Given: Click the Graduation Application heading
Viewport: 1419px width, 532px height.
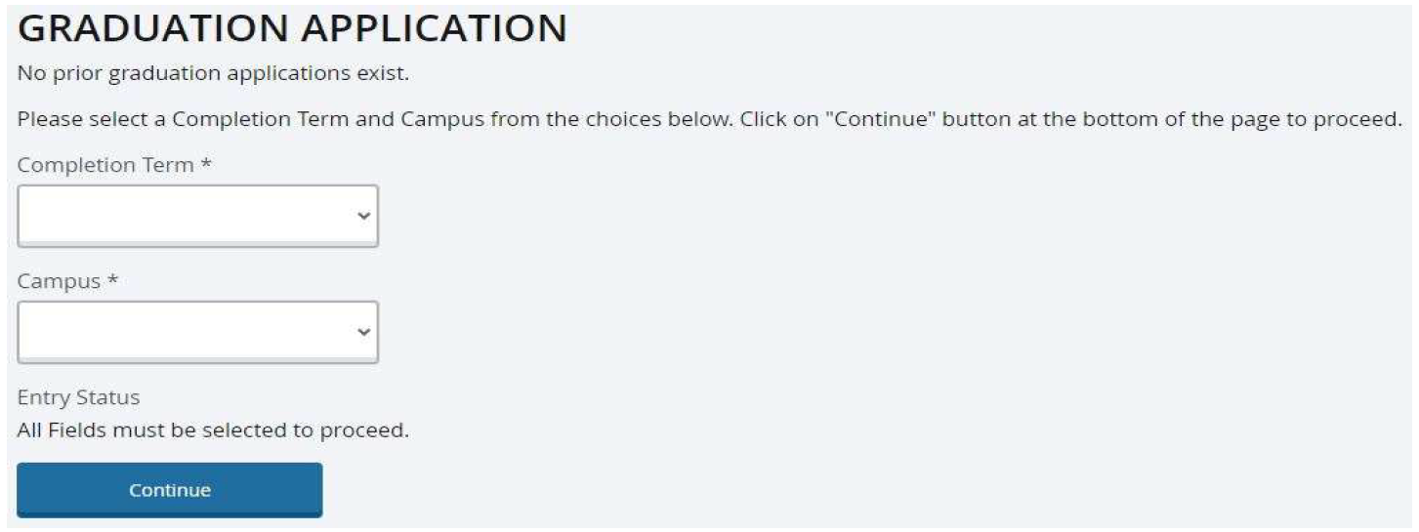Looking at the screenshot, I should click(x=292, y=29).
